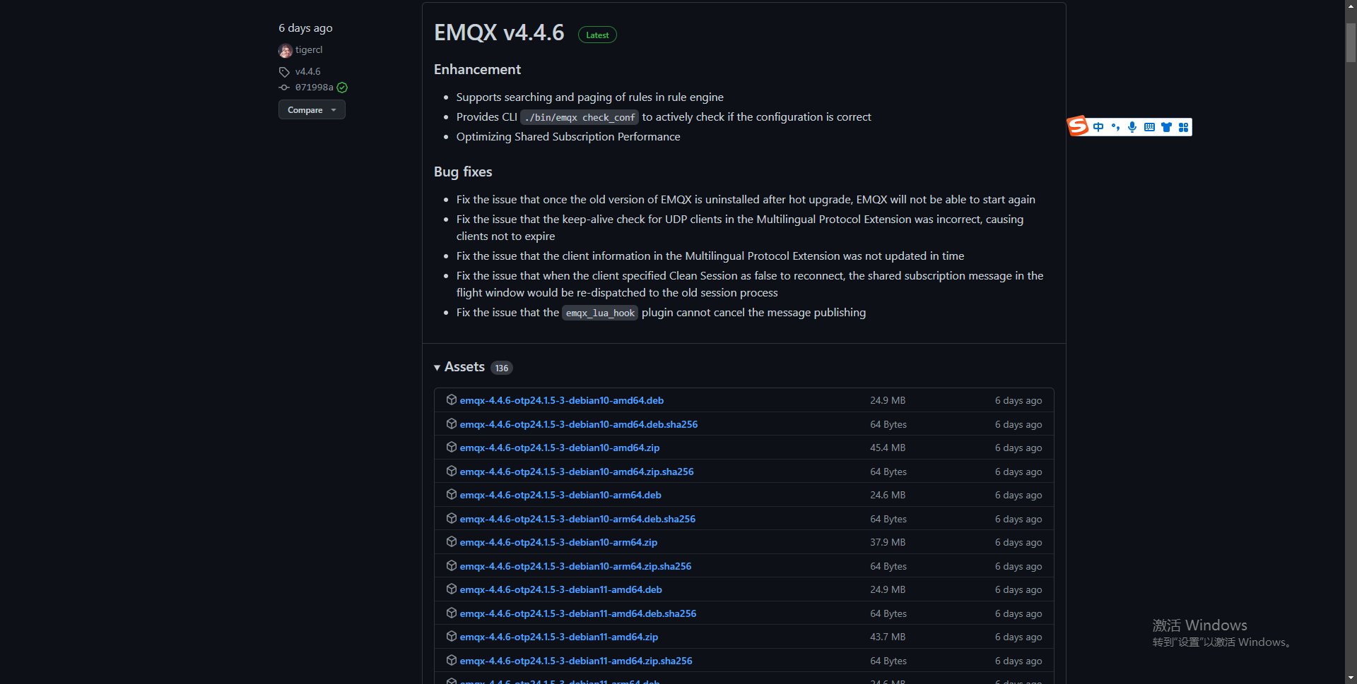This screenshot has height=684, width=1357.
Task: Click the green "Latest" badge
Action: click(x=597, y=35)
